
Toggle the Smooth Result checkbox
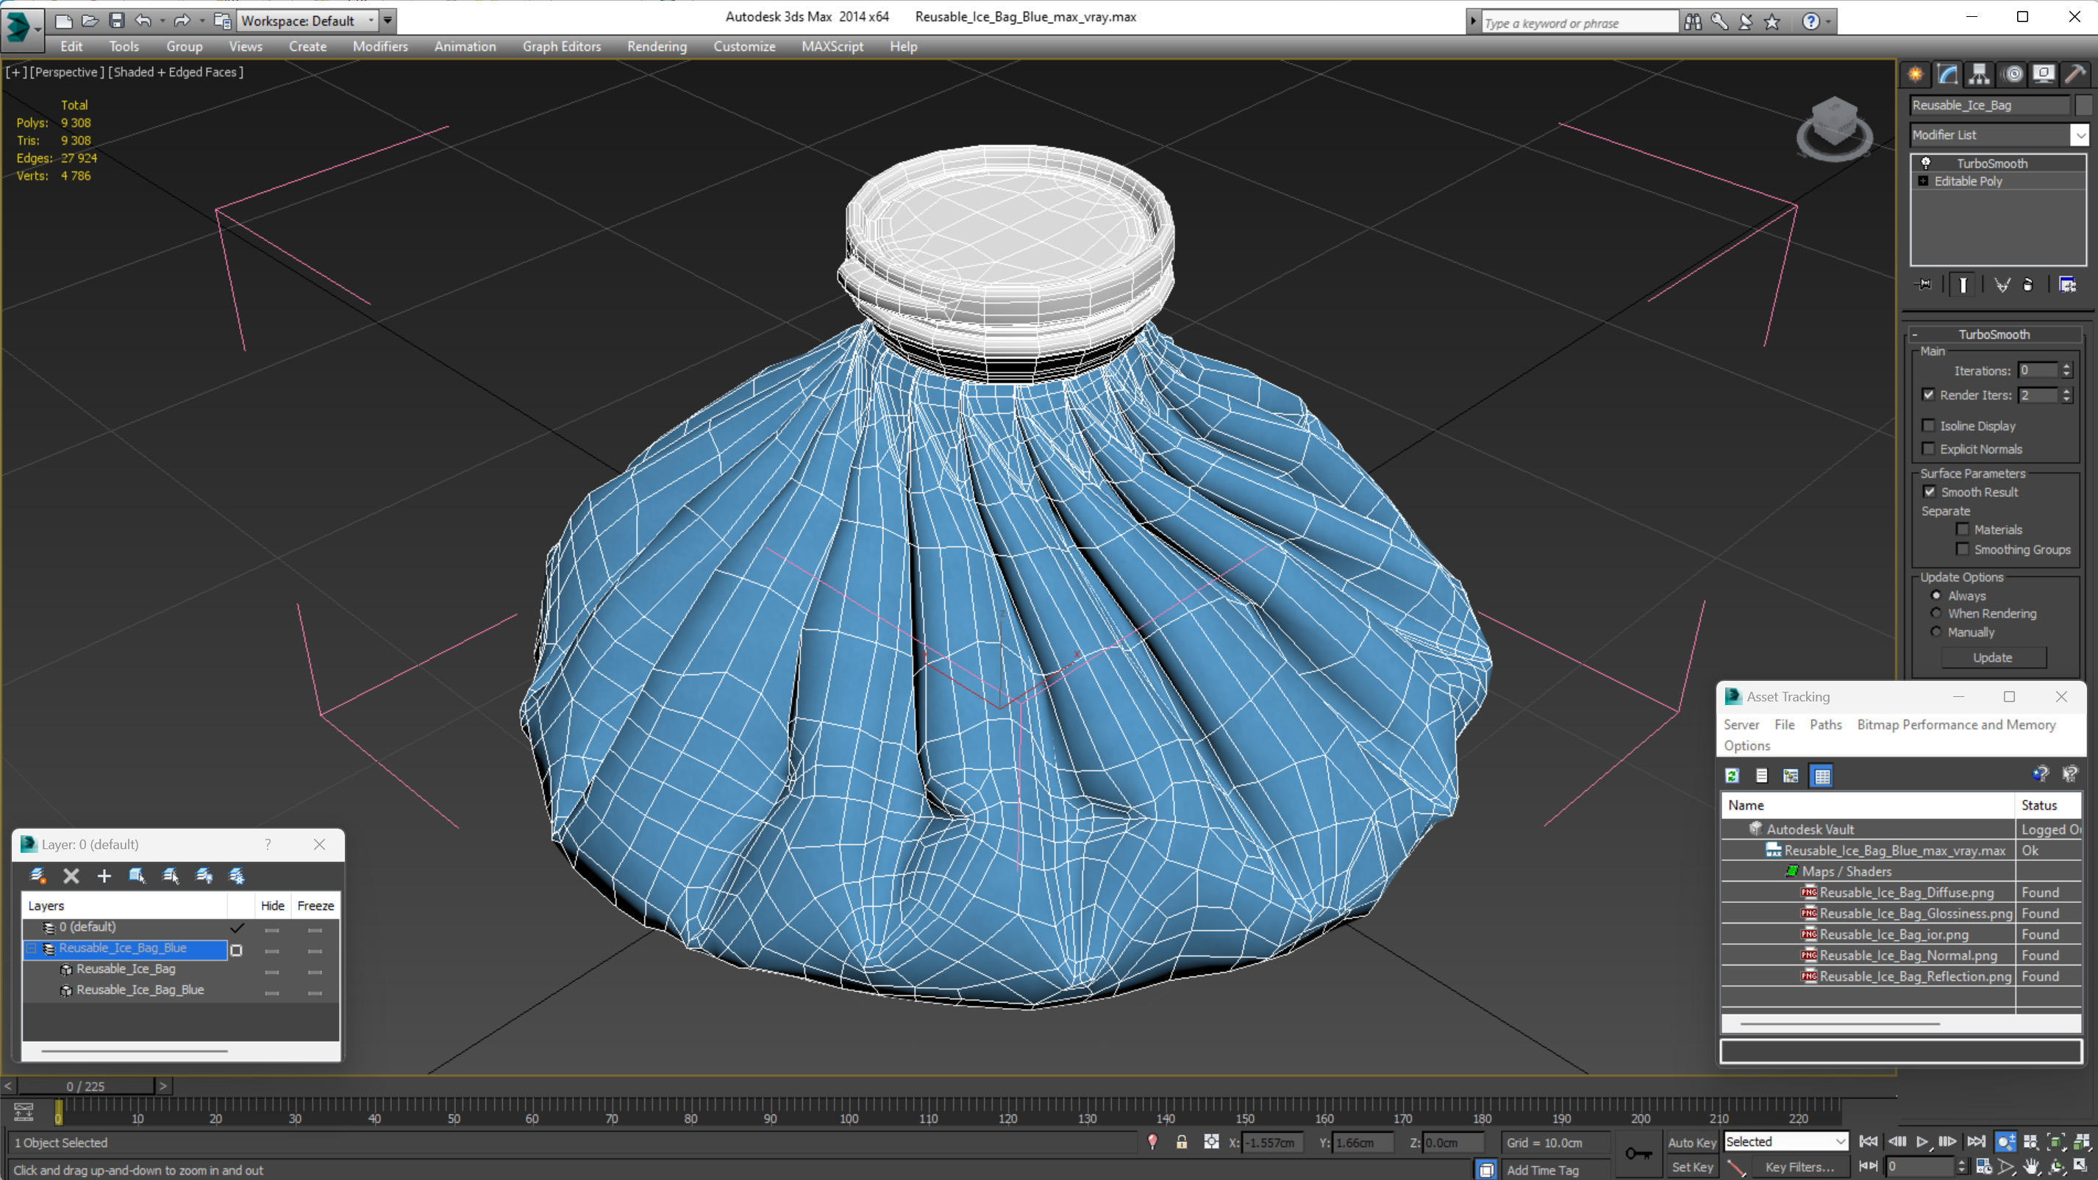click(1930, 492)
